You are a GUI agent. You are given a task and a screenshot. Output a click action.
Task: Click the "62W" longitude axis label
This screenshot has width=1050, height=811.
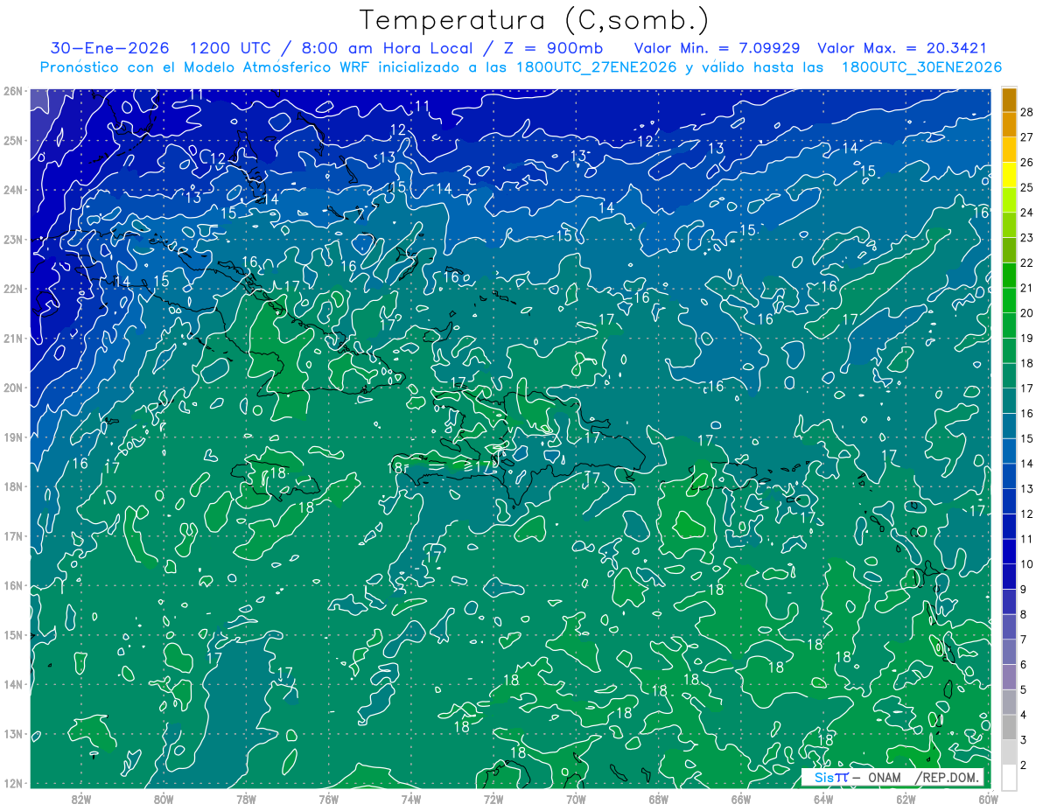coord(906,799)
